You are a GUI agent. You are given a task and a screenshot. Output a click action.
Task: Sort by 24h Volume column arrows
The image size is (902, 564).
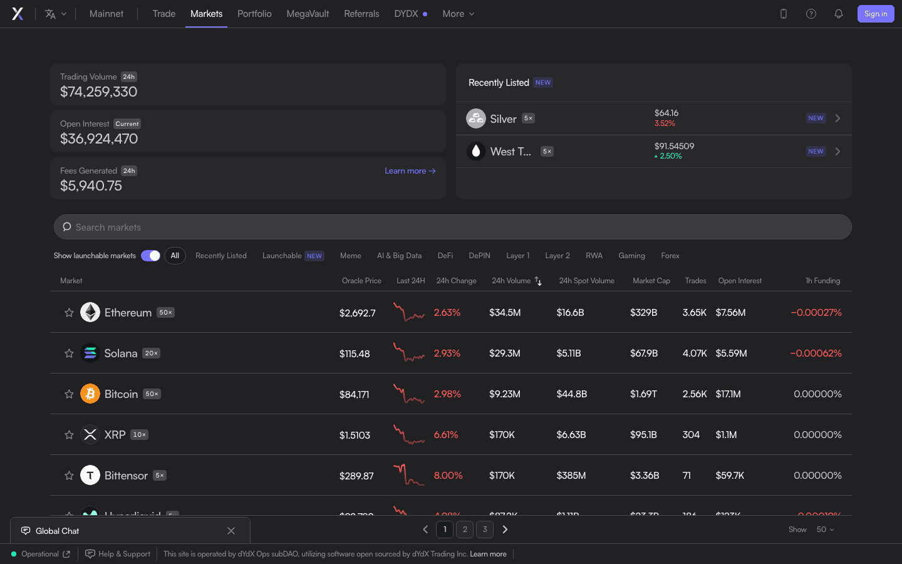tap(538, 281)
